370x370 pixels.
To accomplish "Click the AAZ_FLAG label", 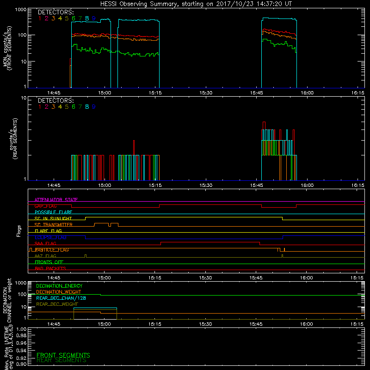I will coord(45,256).
